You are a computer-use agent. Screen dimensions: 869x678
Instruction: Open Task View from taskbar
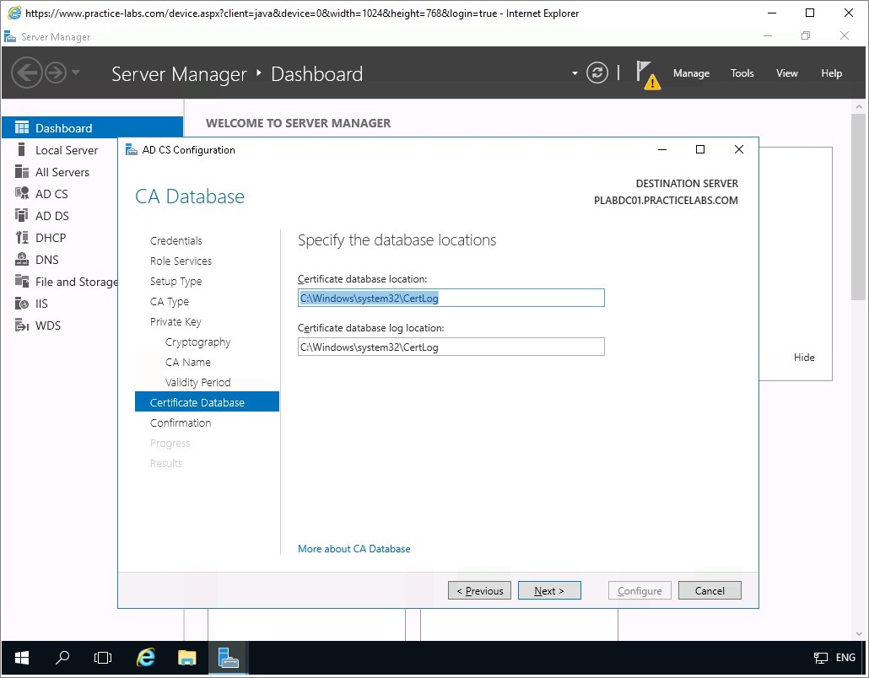click(x=103, y=658)
